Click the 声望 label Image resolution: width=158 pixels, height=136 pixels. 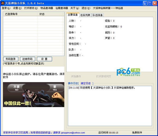tap(108, 38)
